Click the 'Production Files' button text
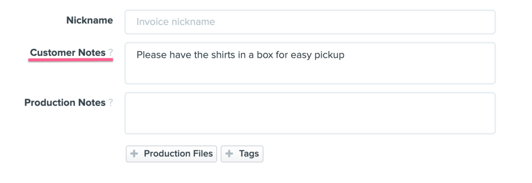The image size is (532, 183). click(179, 154)
